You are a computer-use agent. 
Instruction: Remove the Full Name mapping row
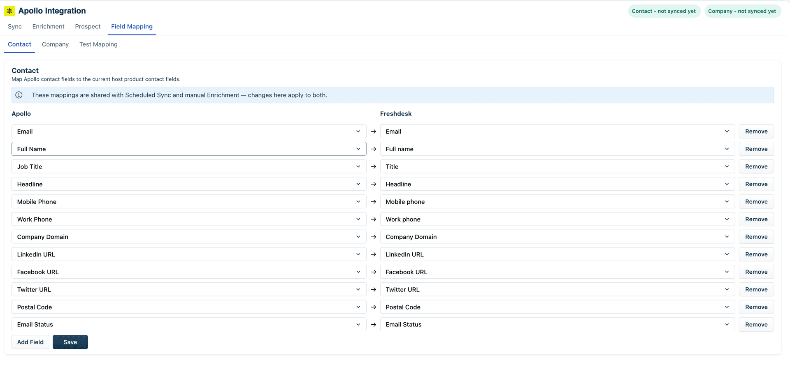coord(756,149)
